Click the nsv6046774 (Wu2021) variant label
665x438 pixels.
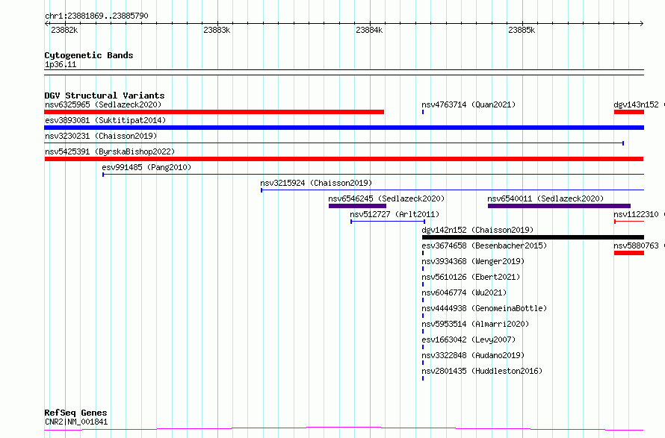click(464, 292)
